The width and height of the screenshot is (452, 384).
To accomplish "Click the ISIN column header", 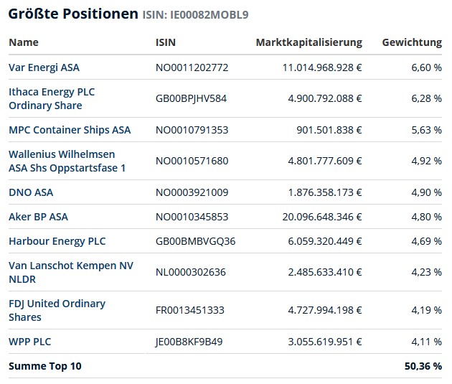I will click(165, 42).
